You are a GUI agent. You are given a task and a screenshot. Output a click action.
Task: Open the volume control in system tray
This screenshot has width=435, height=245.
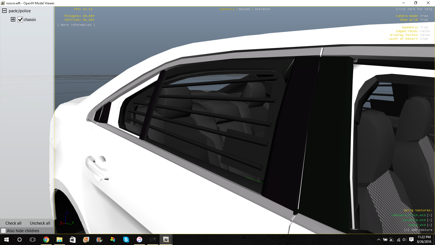[x=404, y=240]
